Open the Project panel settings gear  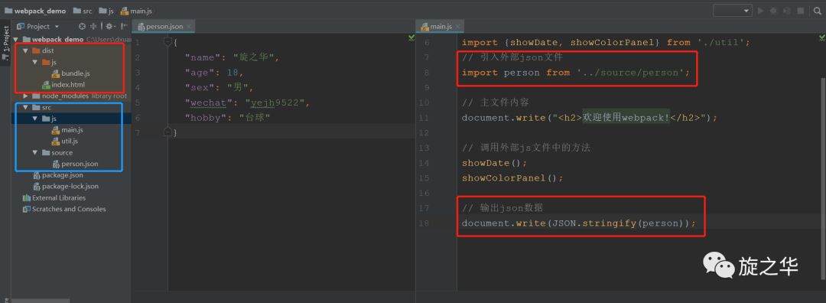point(110,26)
